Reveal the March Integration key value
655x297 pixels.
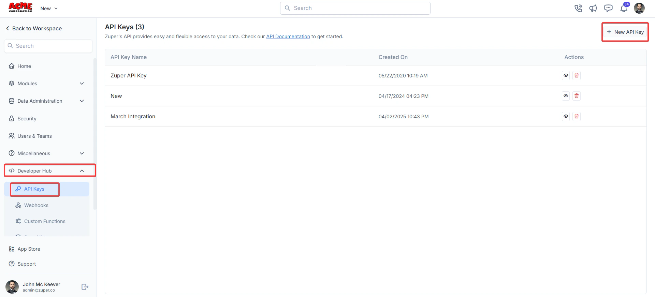[x=566, y=116]
